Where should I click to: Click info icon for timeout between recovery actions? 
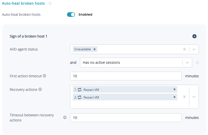(65, 118)
